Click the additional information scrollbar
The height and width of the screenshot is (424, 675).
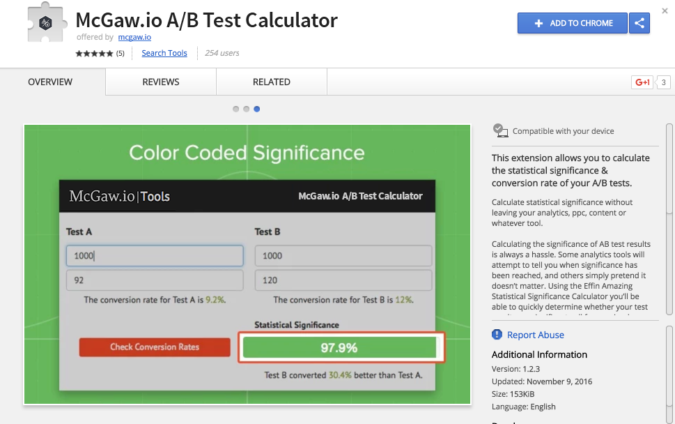(x=669, y=374)
